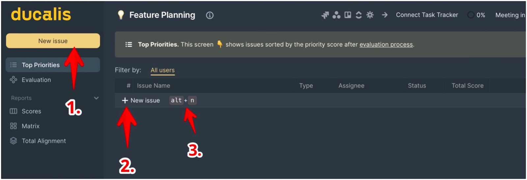527x180 pixels.
Task: Click the Trello board tracker icon
Action: [x=348, y=15]
